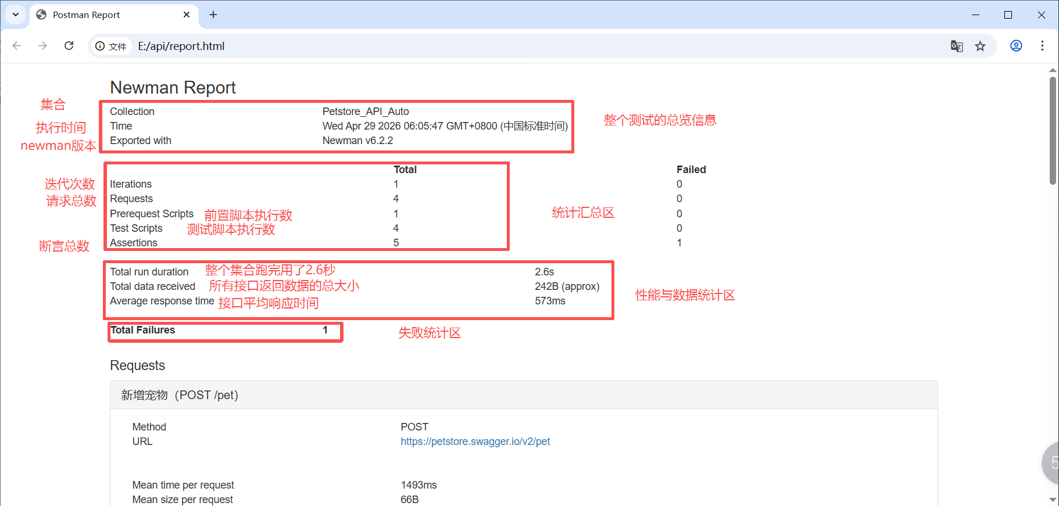Minimize the browser window

point(975,15)
